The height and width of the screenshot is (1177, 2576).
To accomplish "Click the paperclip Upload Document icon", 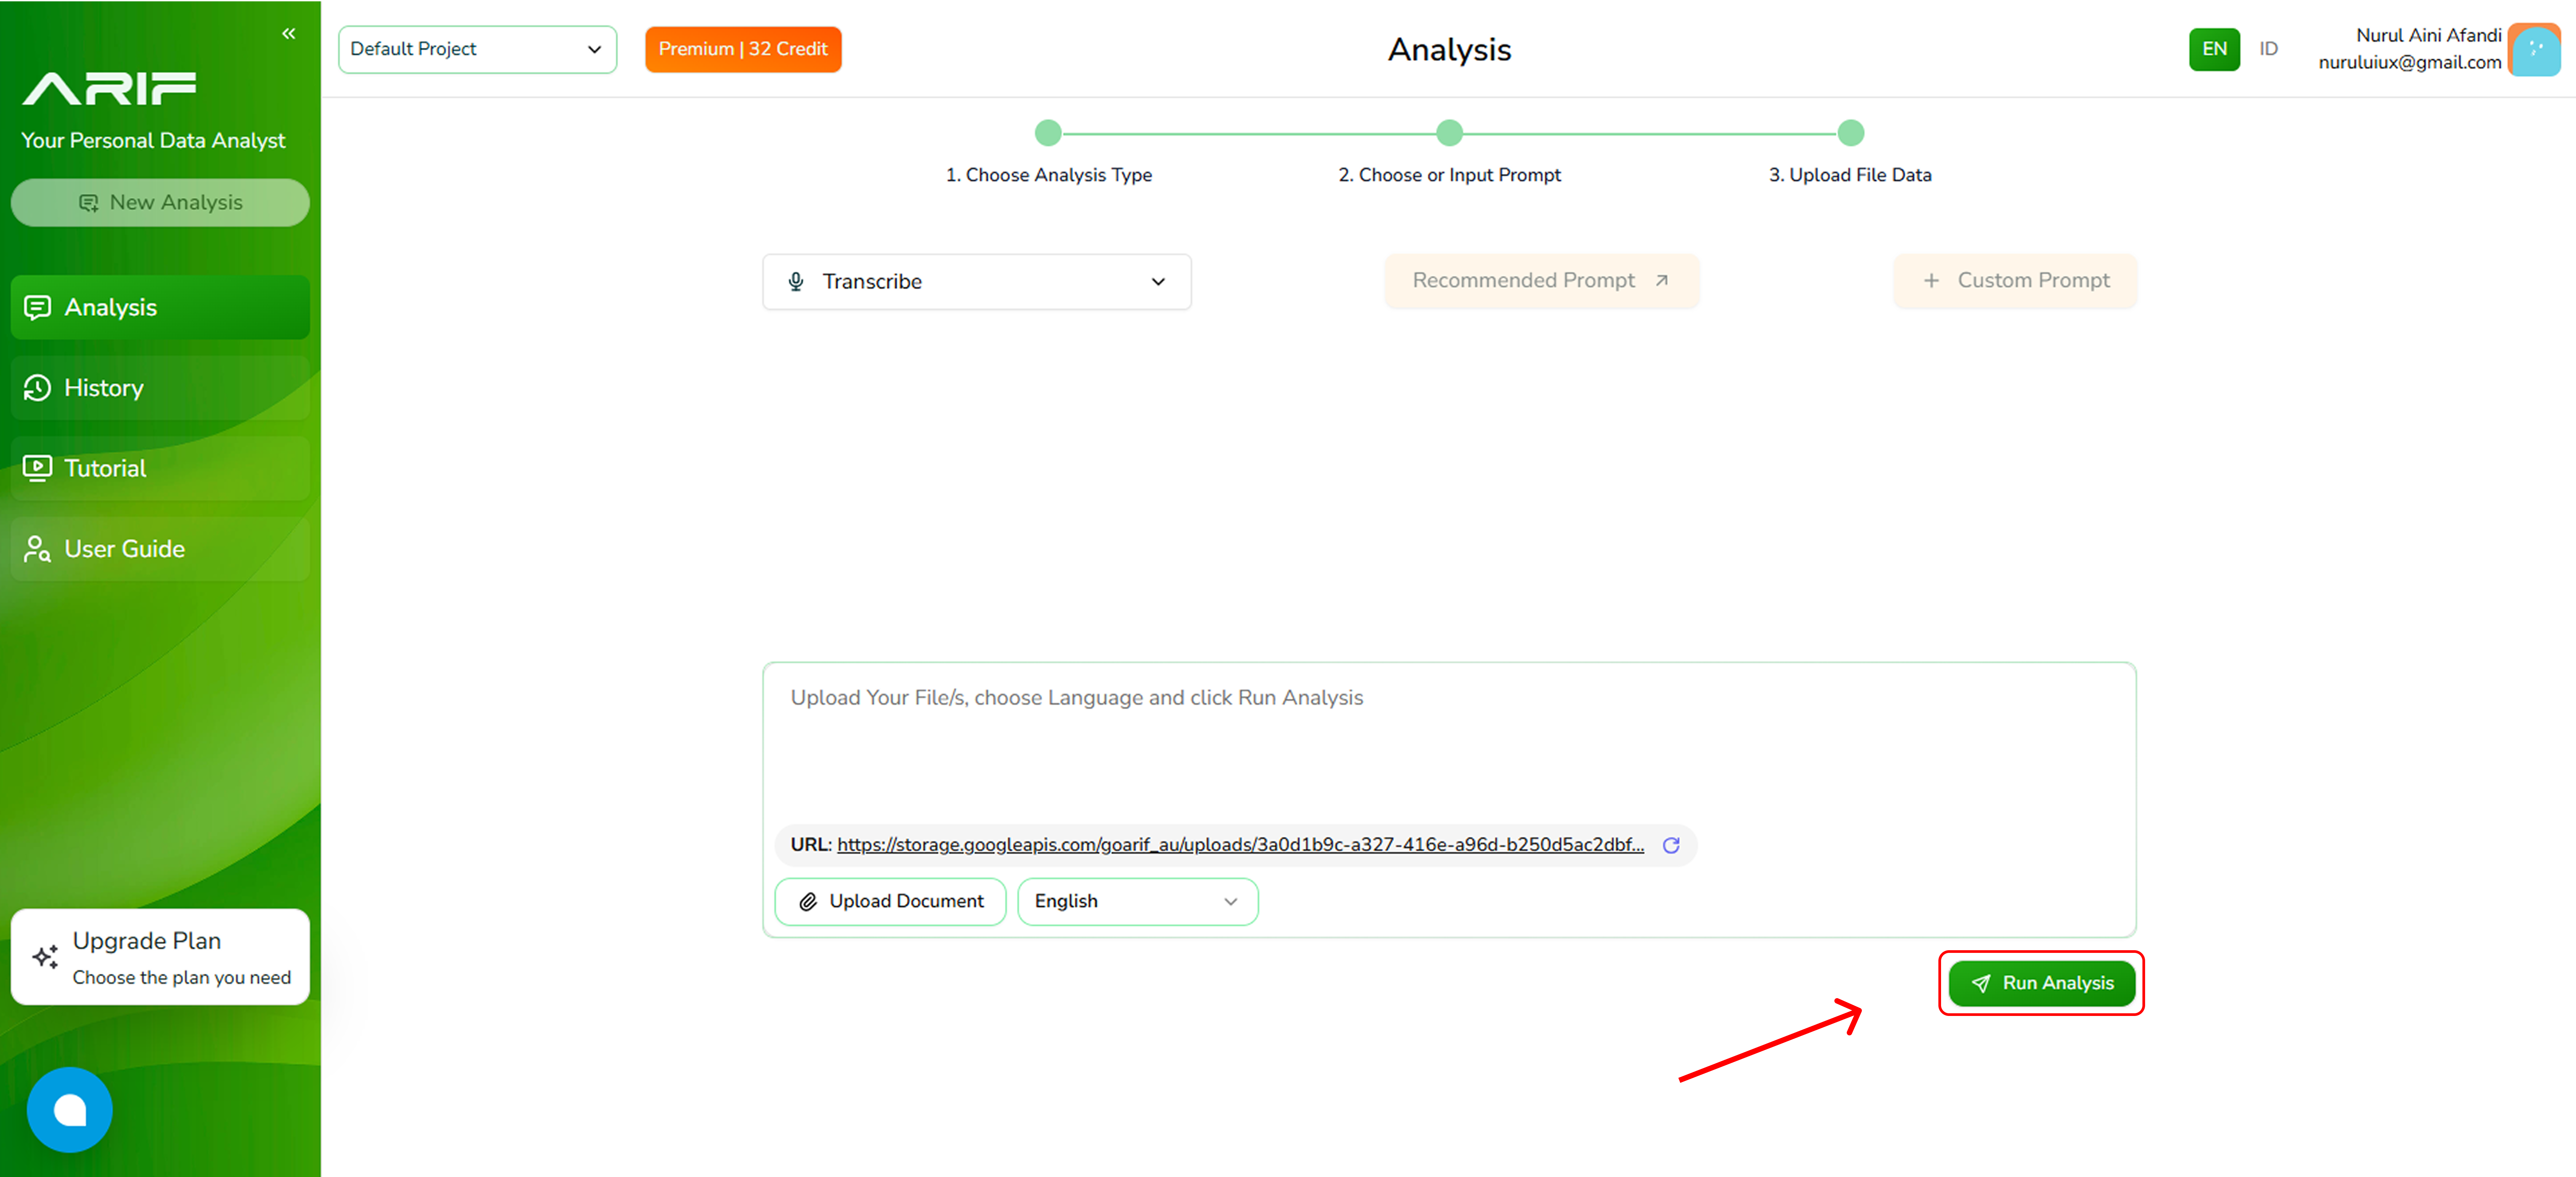I will coord(808,902).
